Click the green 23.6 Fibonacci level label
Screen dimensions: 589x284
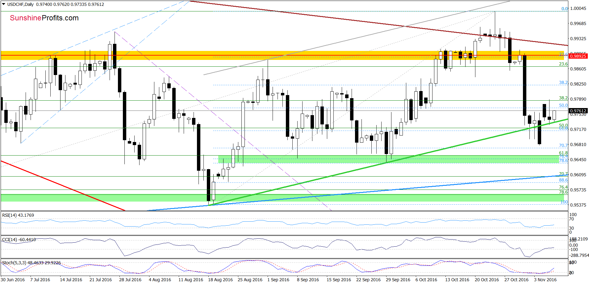coord(563,64)
